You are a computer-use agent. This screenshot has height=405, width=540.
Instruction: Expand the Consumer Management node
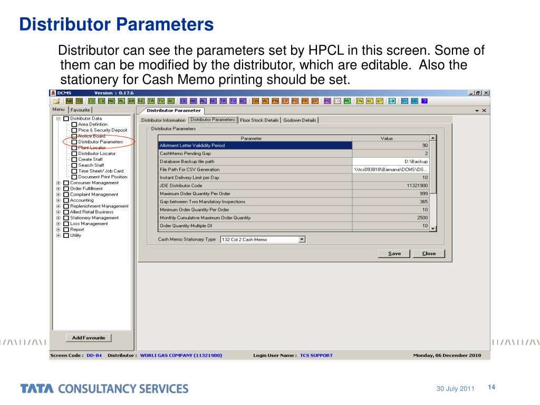click(59, 183)
